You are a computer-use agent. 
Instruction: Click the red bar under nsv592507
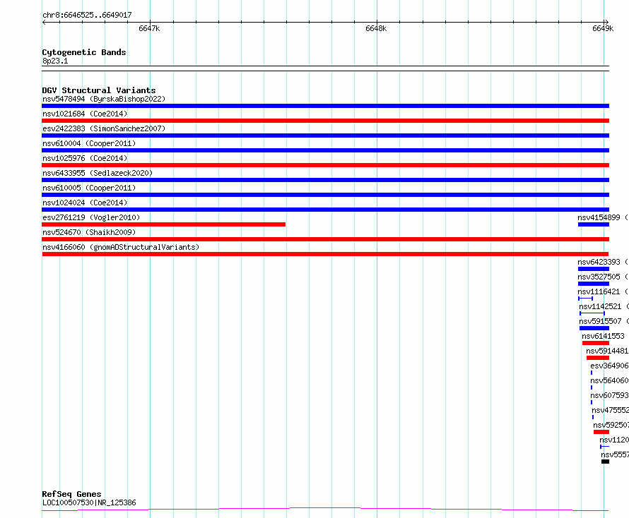[x=601, y=432]
